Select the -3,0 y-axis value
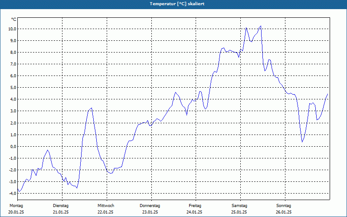Viewport: 347px width, 217px height. [x=12, y=181]
